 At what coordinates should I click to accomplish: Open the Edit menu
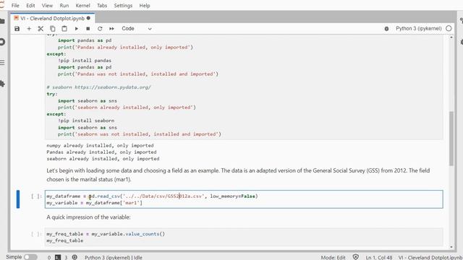[x=30, y=6]
